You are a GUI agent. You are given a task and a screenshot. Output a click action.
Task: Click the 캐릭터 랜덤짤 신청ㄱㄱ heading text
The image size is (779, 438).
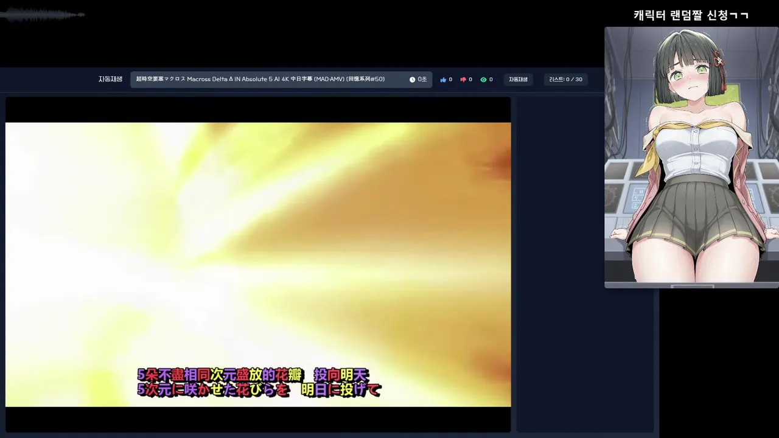691,15
